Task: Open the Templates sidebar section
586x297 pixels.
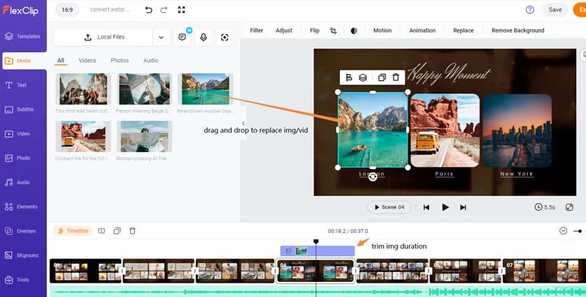Action: point(23,36)
